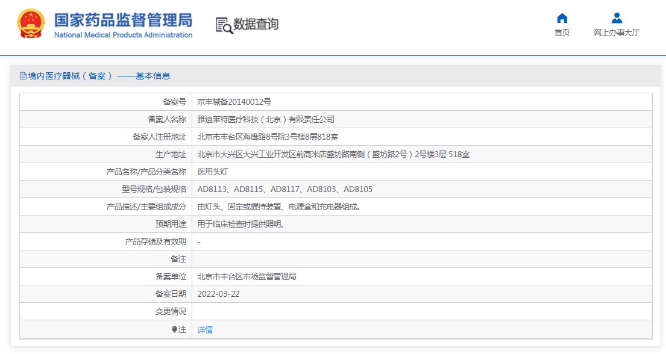Image resolution: width=666 pixels, height=354 pixels.
Task: Click the filing date 2022-03-22
Action: point(218,294)
